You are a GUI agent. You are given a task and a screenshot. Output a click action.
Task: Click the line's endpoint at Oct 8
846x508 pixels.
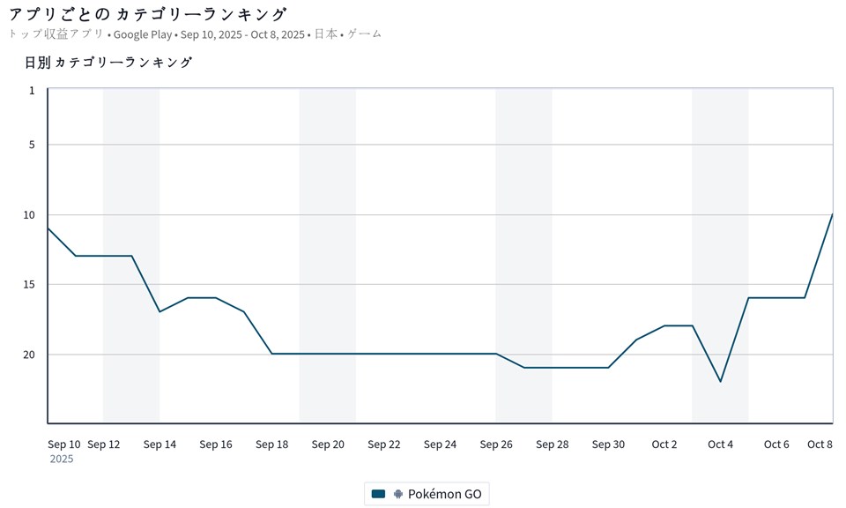(832, 214)
